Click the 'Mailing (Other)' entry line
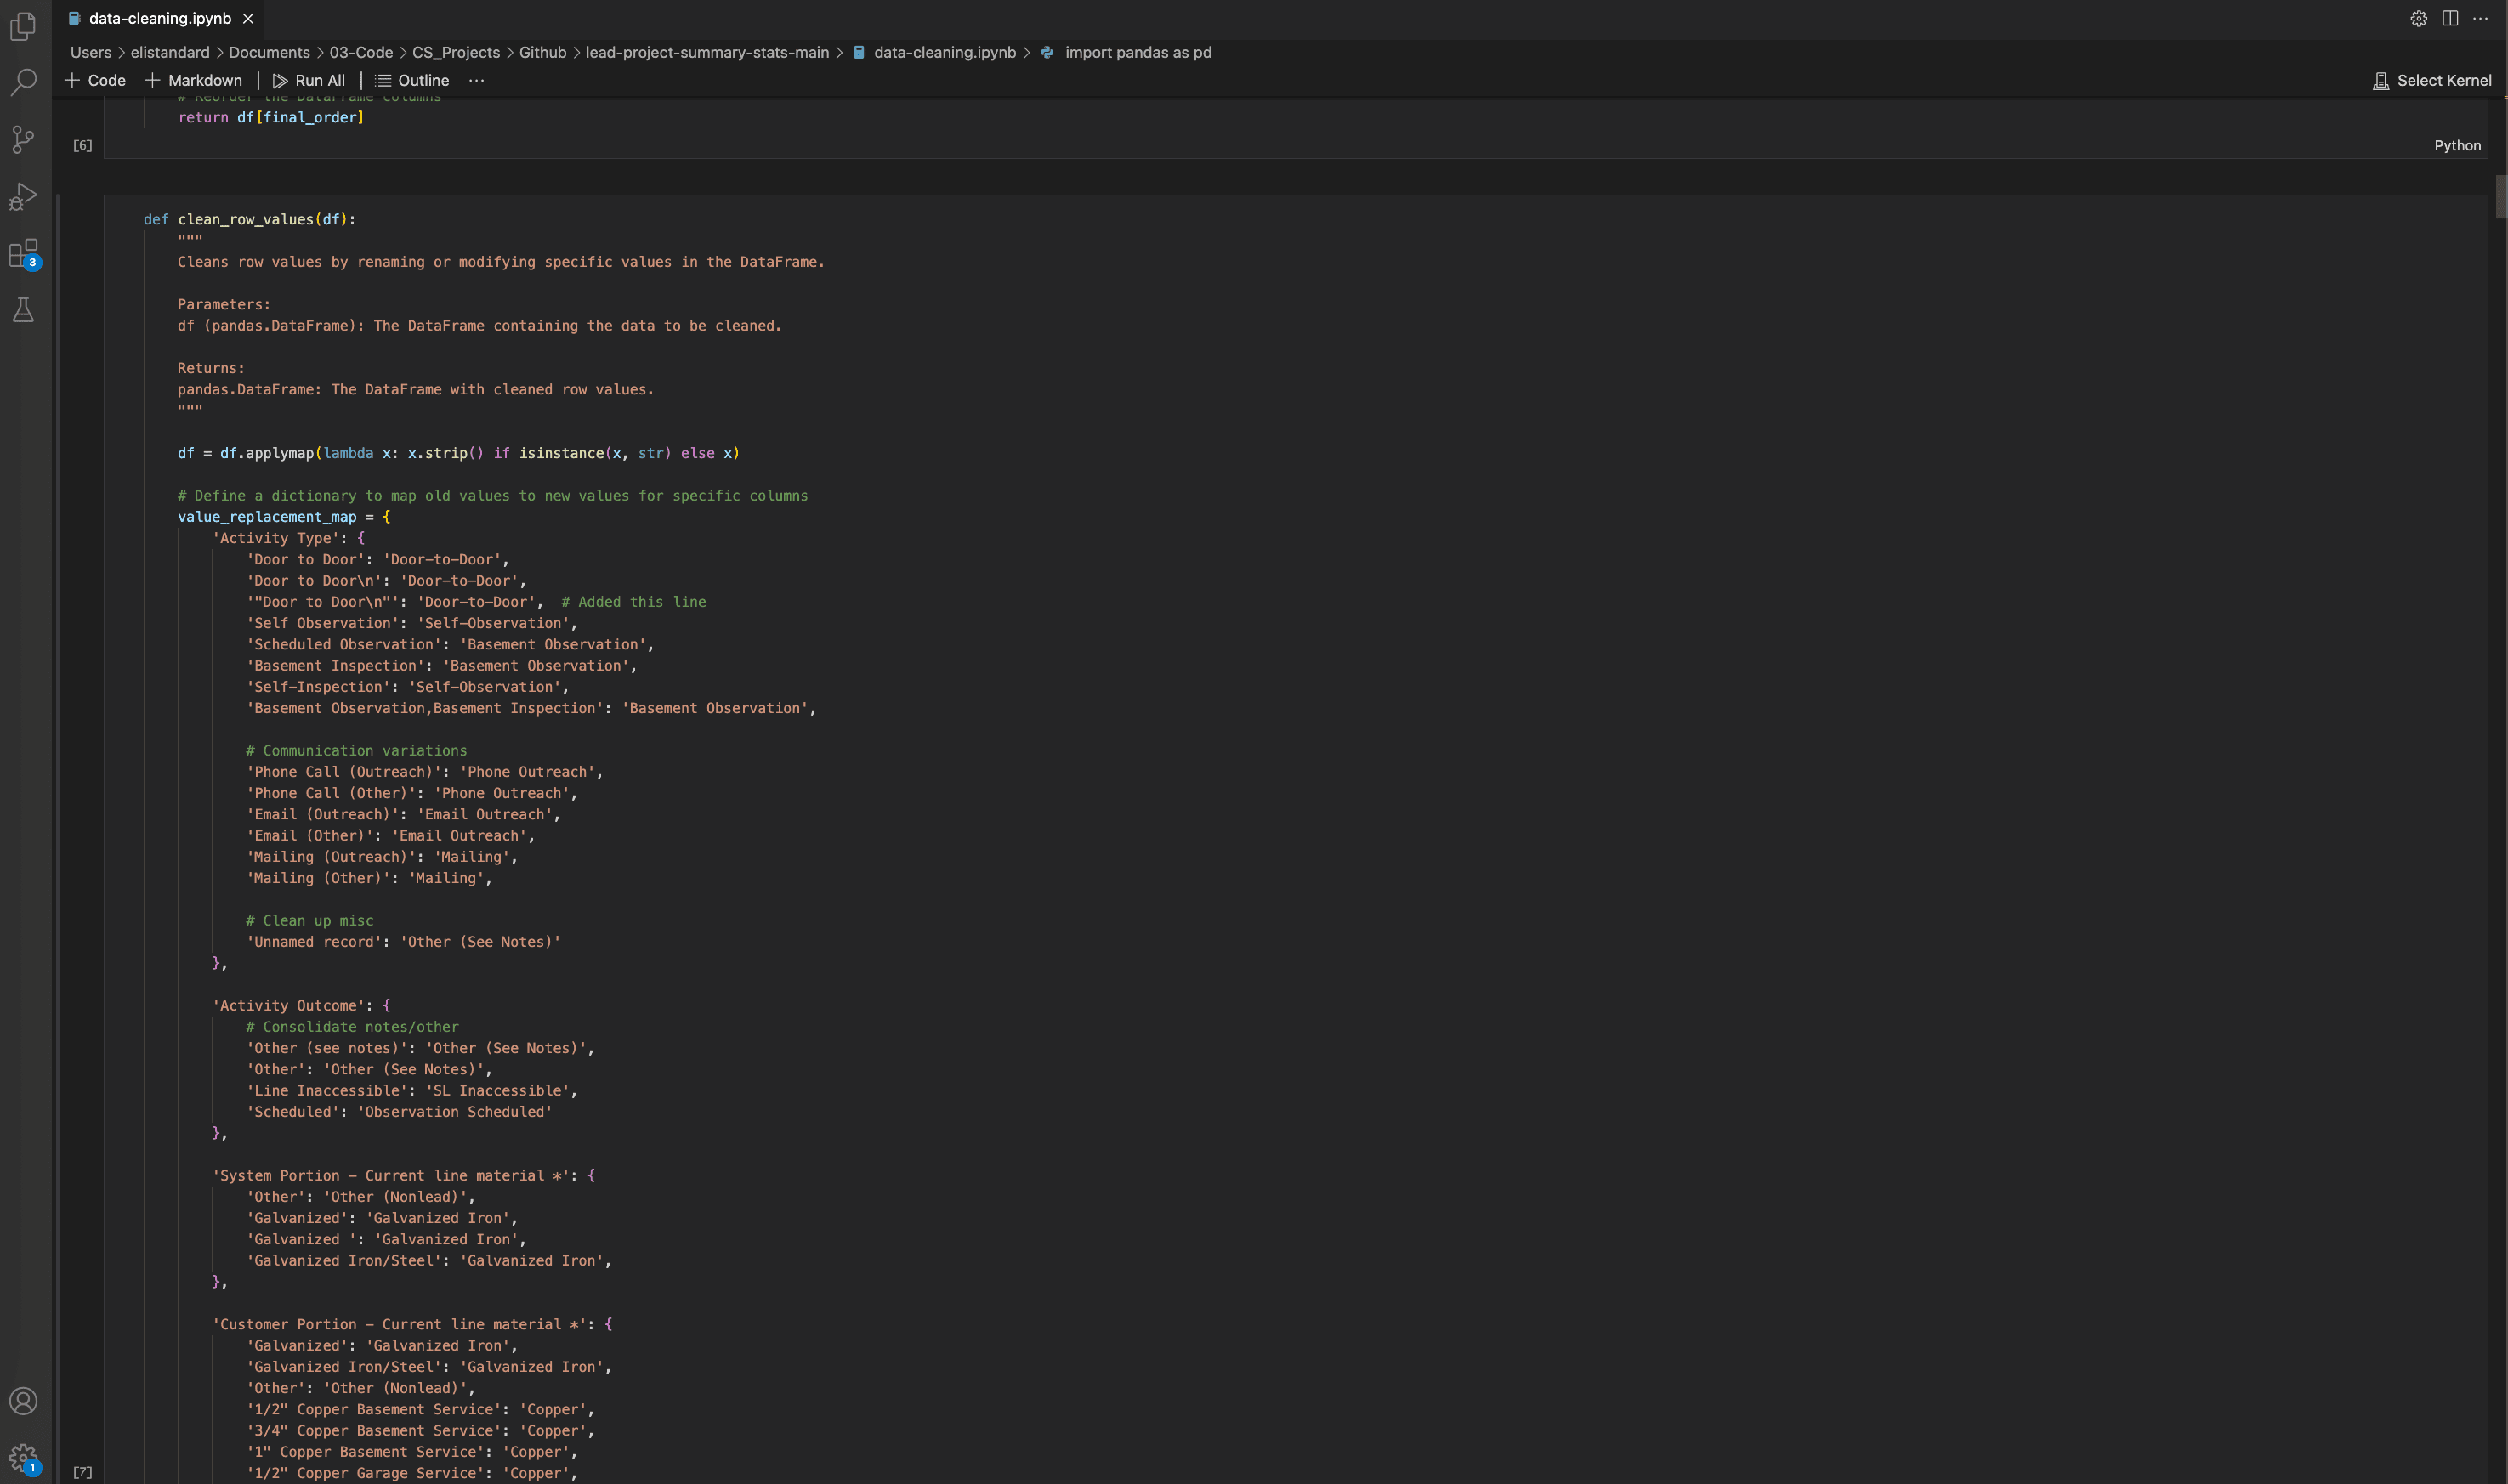This screenshot has width=2508, height=1484. point(369,878)
